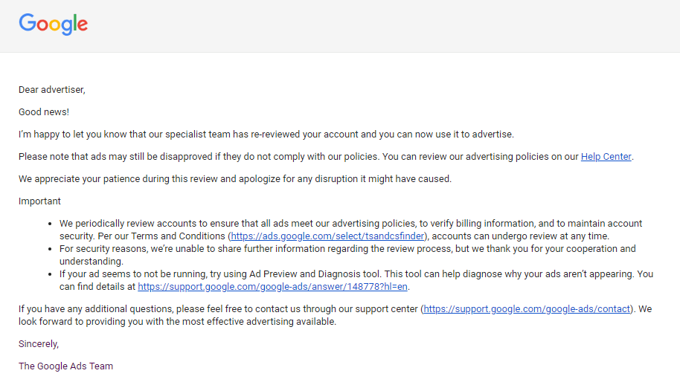Screen dimensions: 680x382
Task: Click the Google logo in the header
Action: (x=54, y=24)
